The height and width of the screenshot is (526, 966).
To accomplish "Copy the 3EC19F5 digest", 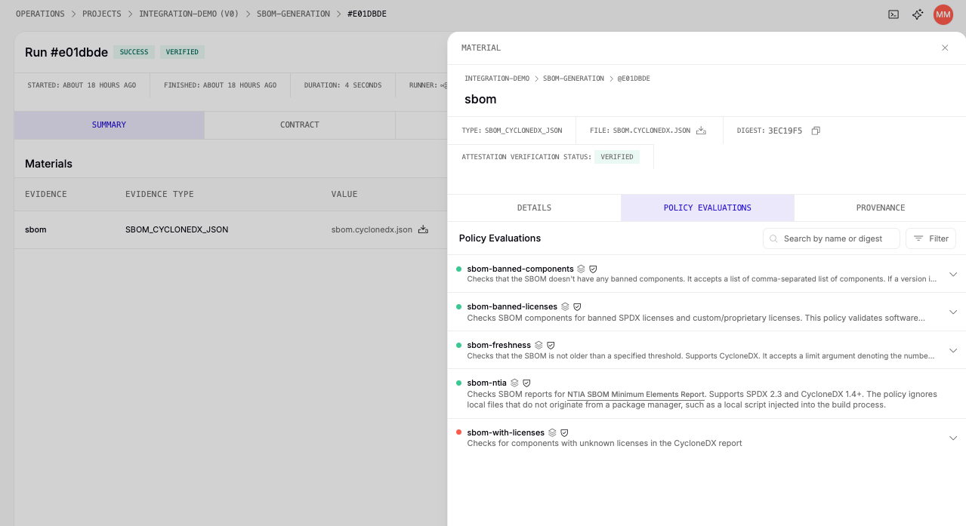I will (816, 131).
